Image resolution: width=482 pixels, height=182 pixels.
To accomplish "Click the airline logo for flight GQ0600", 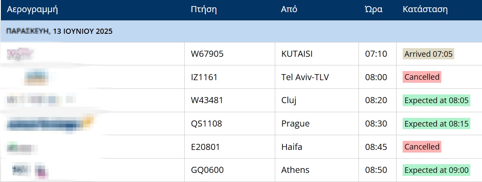I will tap(30, 171).
